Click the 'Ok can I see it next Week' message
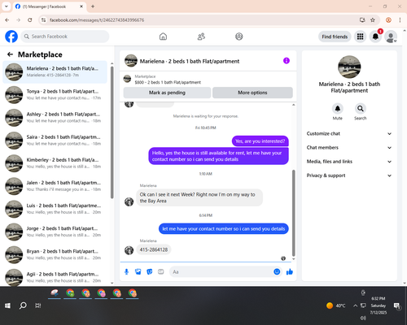407x325 pixels. [x=199, y=197]
